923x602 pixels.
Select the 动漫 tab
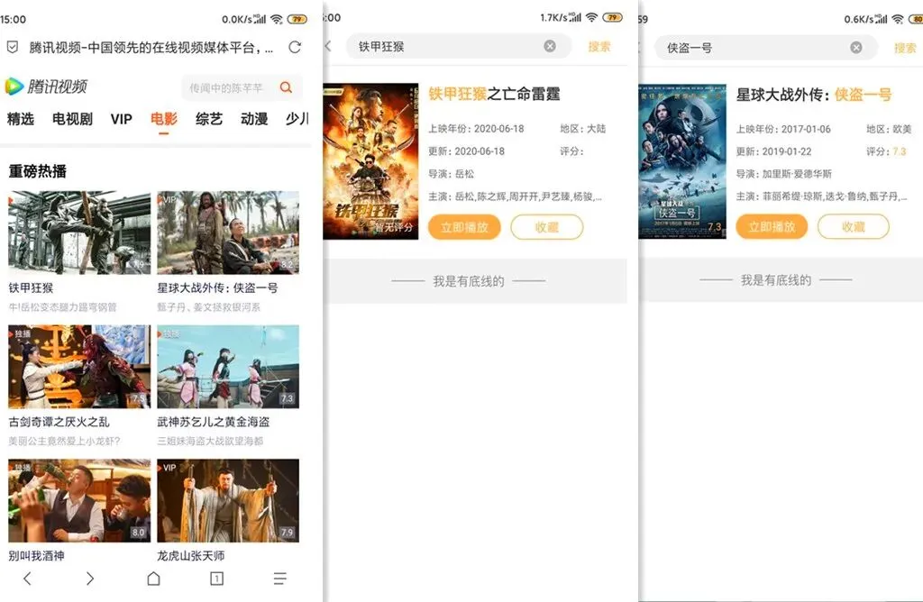(x=254, y=119)
